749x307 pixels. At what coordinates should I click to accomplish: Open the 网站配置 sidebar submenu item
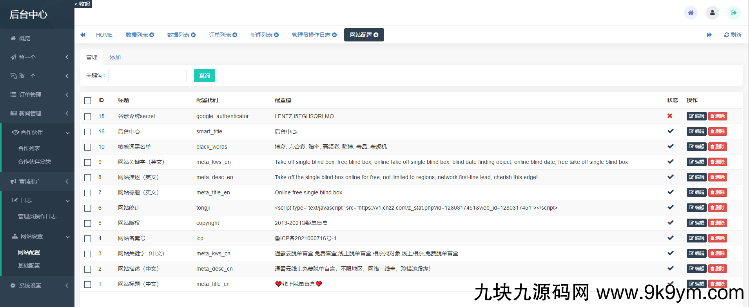[29, 252]
